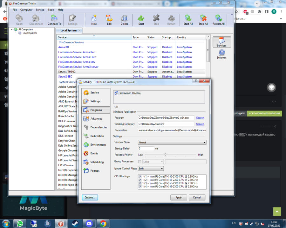This screenshot has height=228, width=286.
Task: Select the Local System tab
Action: (69, 30)
